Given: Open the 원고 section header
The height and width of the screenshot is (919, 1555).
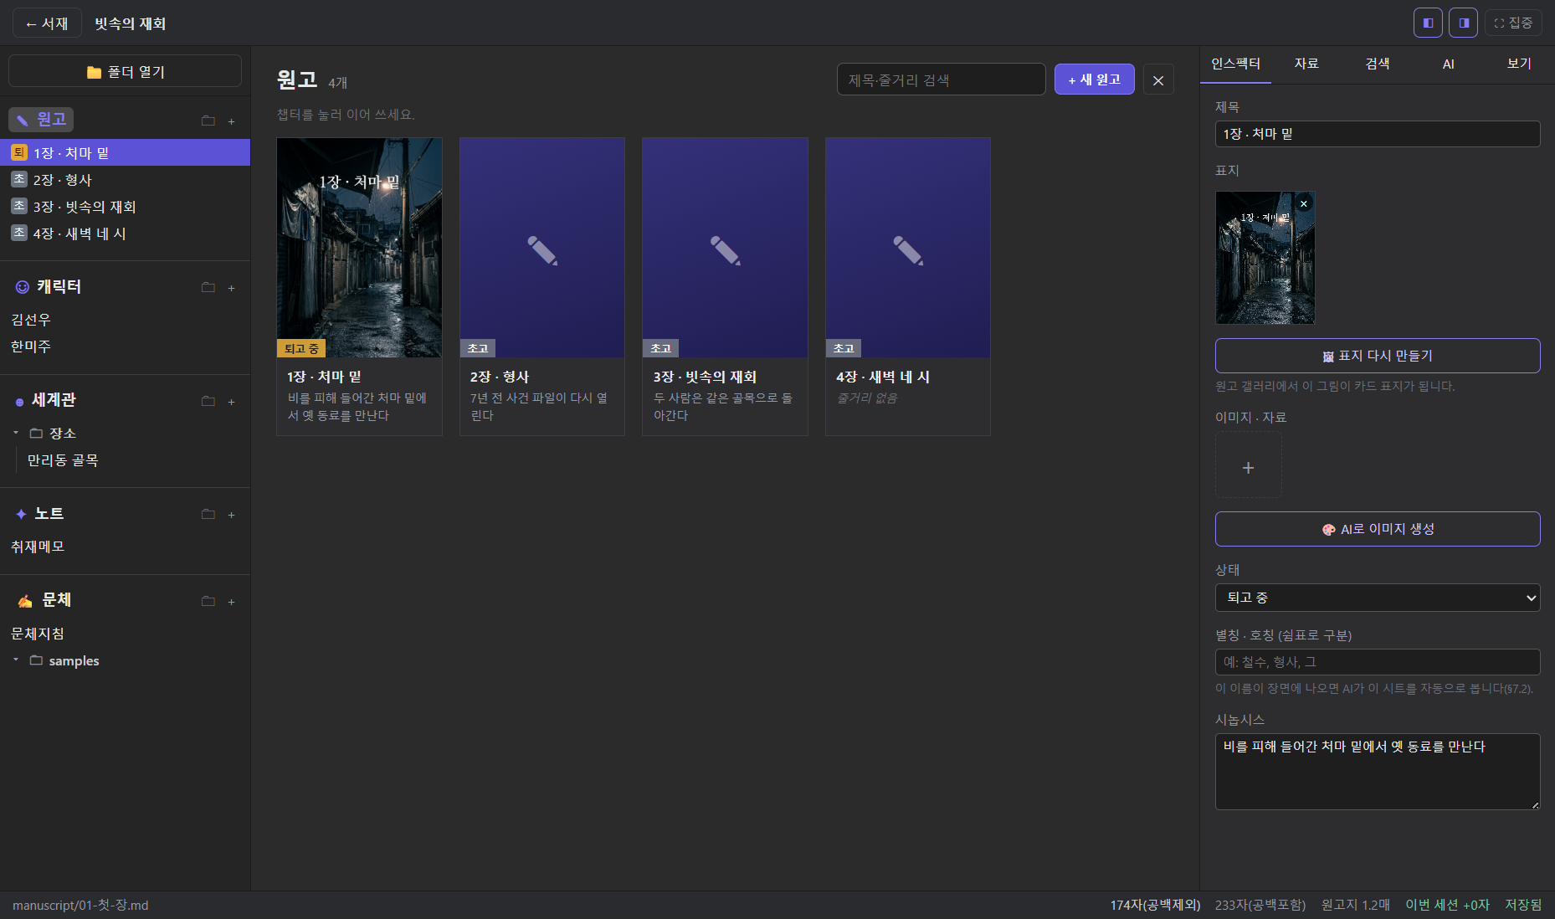Looking at the screenshot, I should coord(42,120).
